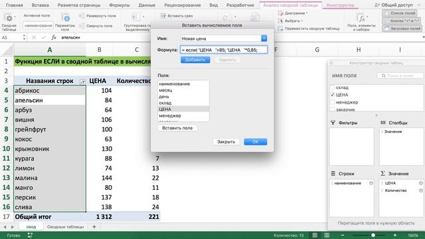Viewport: 425px width, 239px height.
Task: Go to next sheet arrow
Action: tap(12, 227)
